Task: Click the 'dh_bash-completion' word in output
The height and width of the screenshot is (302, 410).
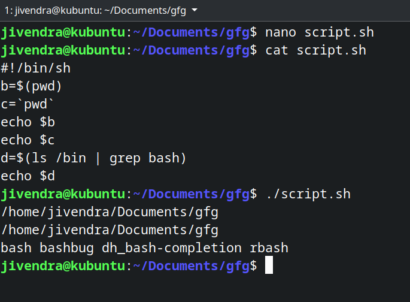Action: click(172, 248)
